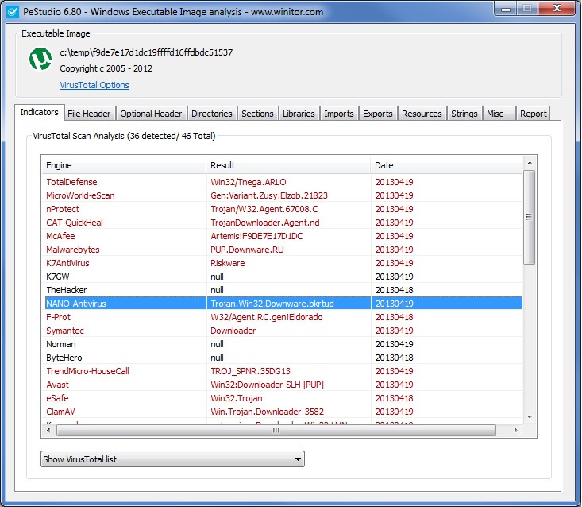
Task: Sort by the Date column header
Action: click(446, 165)
